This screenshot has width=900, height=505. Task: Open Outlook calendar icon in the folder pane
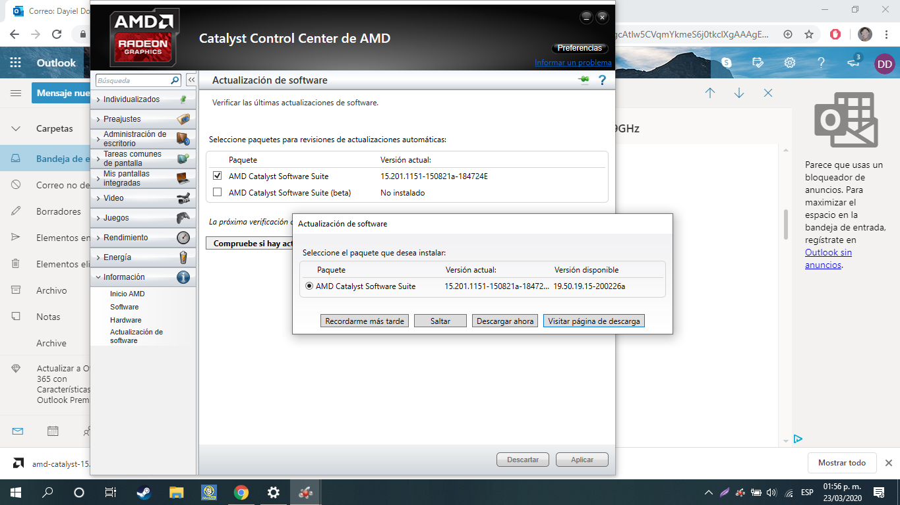(53, 431)
